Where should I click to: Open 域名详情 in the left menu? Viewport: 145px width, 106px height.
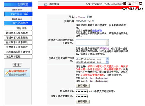click(x=18, y=28)
